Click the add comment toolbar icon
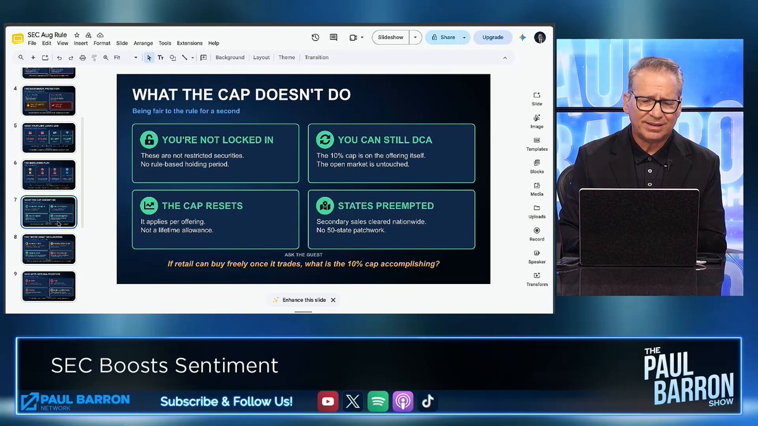Screen dimensions: 758x426 pyautogui.click(x=203, y=57)
